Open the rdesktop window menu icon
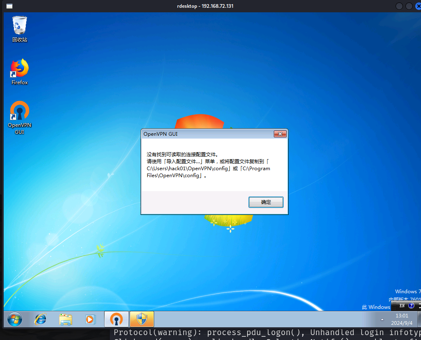Screen dimensions: 421x340 pyautogui.click(x=9, y=6)
